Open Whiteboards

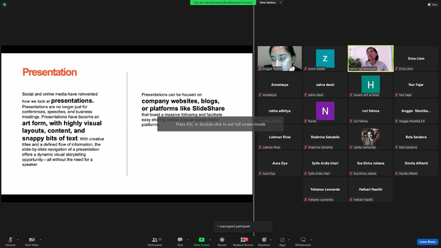(x=303, y=241)
